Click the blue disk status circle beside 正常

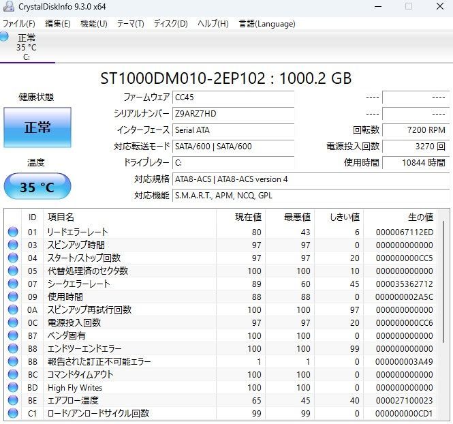coord(4,36)
